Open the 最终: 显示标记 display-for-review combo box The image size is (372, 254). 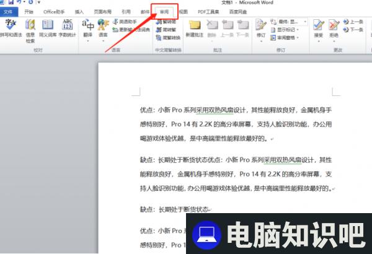293,22
